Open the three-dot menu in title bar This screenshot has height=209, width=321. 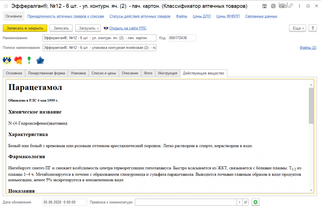(x=299, y=6)
